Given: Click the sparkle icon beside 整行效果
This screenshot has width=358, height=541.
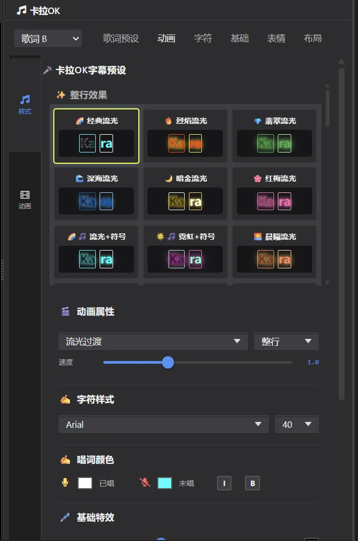Looking at the screenshot, I should (x=61, y=95).
